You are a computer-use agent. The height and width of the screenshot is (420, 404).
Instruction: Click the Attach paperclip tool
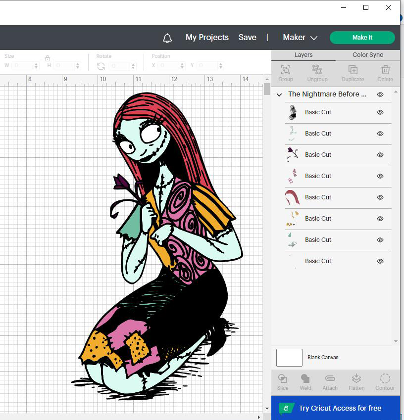click(330, 378)
